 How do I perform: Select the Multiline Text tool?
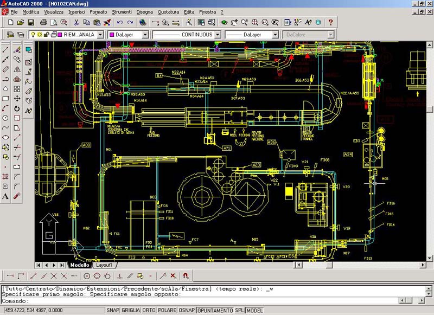(5, 196)
